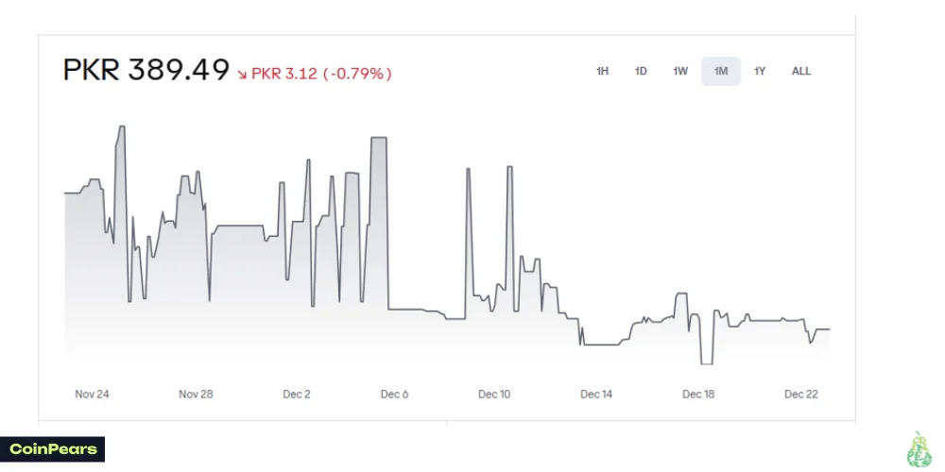Switch chart to 1H range
The image size is (945, 472).
(x=602, y=72)
